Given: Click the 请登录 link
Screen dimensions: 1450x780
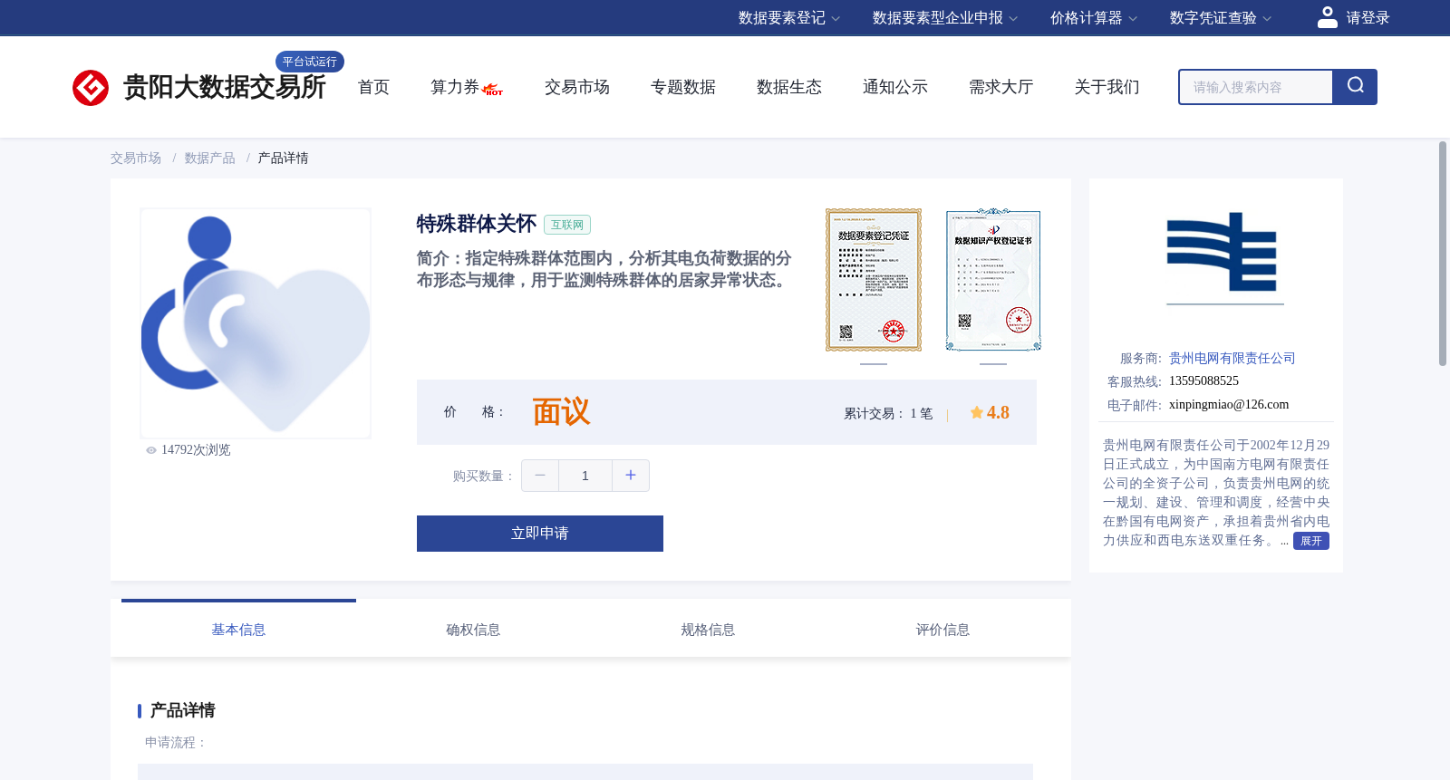Looking at the screenshot, I should 1368,18.
